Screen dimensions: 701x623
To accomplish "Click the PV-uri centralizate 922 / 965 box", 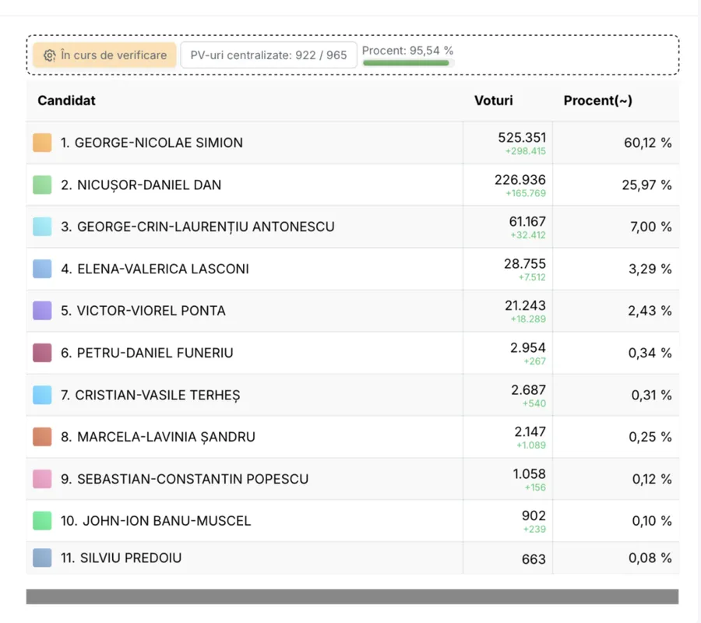I will coord(269,55).
